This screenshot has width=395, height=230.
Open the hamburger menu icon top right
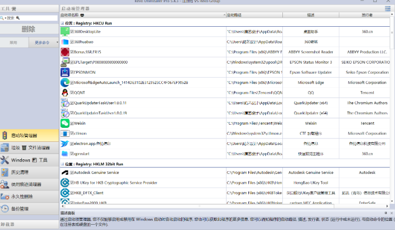click(388, 9)
